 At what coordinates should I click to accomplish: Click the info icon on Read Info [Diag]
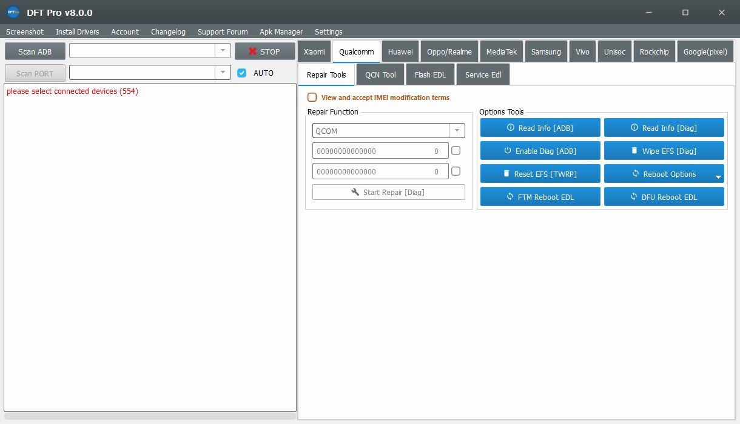coord(634,128)
